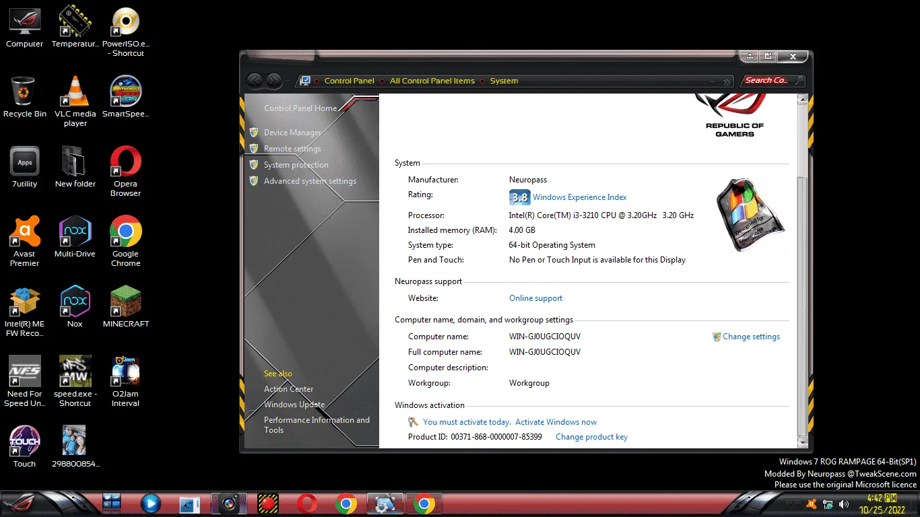Click the System breadcrumb
920x517 pixels.
click(x=504, y=81)
